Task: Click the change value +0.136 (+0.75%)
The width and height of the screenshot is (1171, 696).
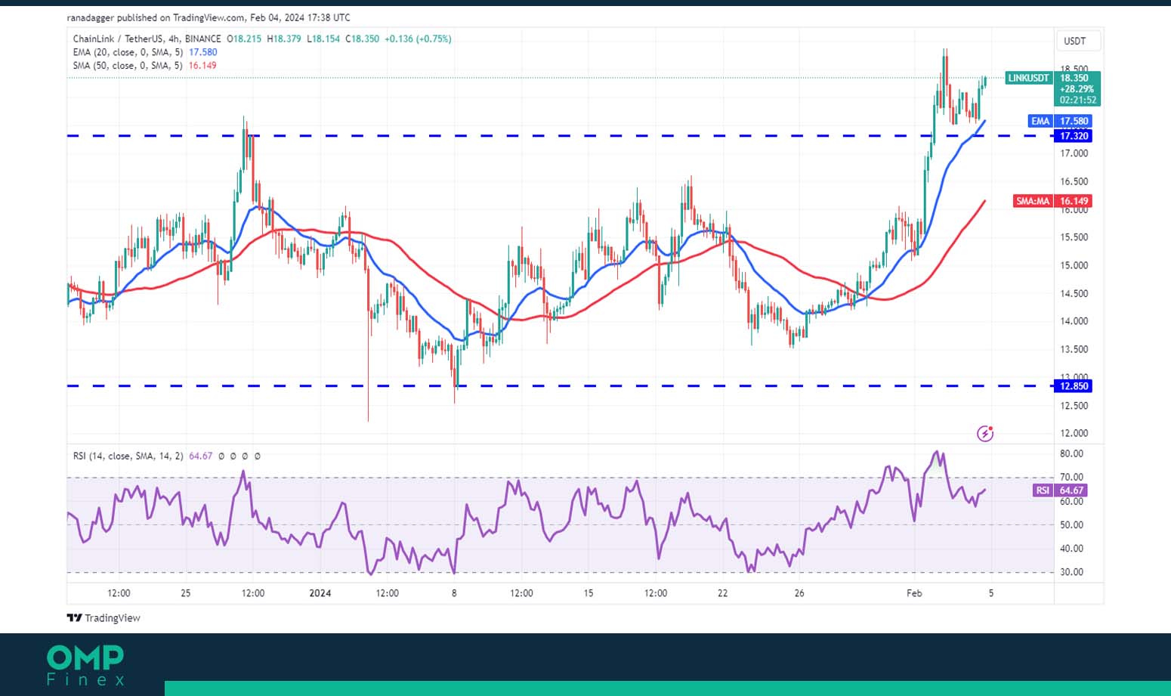Action: [x=418, y=39]
